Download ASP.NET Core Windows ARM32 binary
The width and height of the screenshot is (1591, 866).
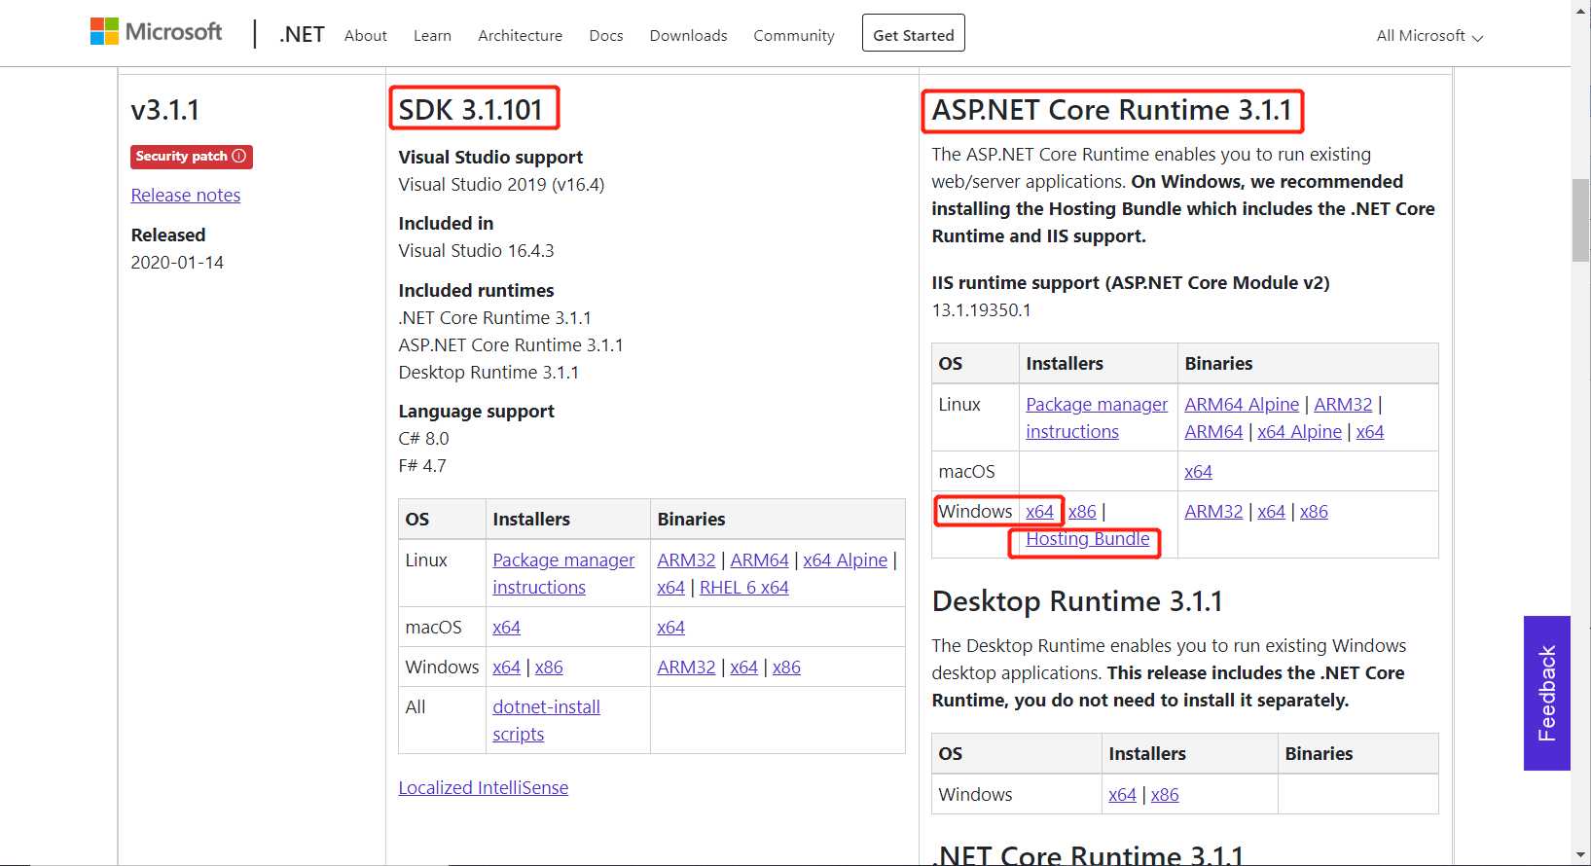(1213, 511)
